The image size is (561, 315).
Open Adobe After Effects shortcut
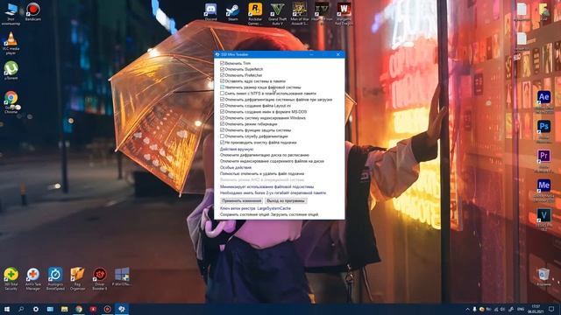tap(543, 102)
